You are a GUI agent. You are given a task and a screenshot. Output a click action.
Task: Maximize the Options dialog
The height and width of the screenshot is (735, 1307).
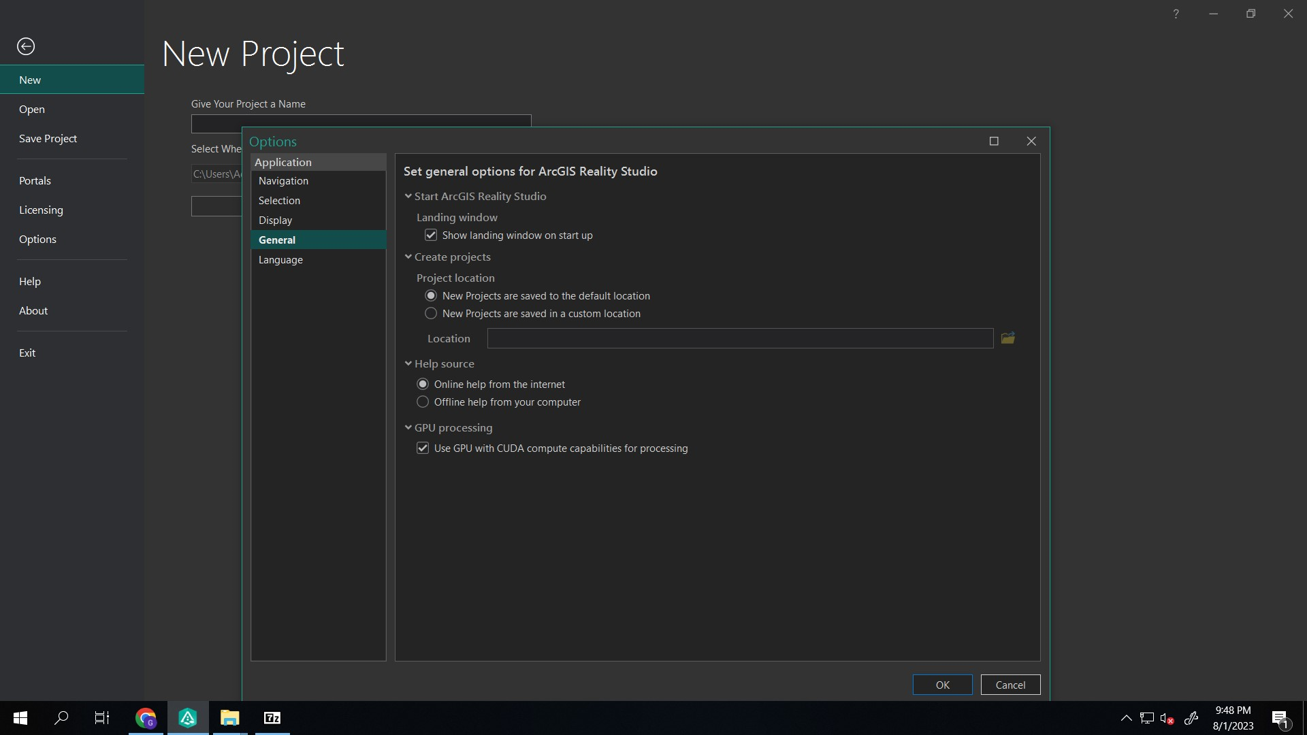(994, 142)
